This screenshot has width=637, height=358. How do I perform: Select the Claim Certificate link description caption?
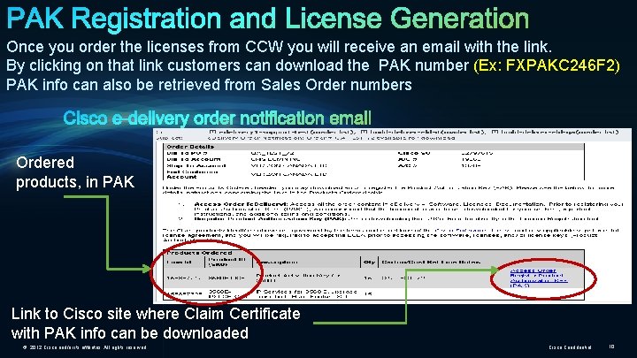coord(156,324)
